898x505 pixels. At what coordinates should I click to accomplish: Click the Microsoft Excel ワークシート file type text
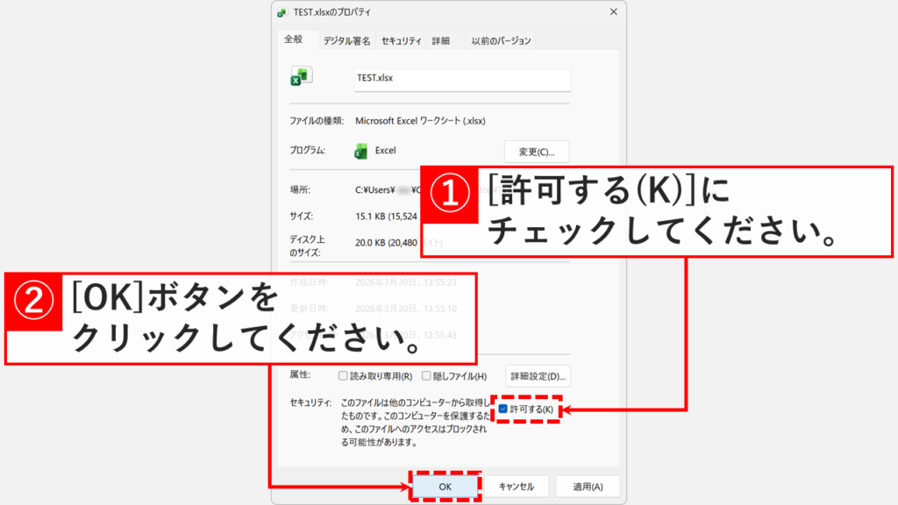pyautogui.click(x=421, y=120)
